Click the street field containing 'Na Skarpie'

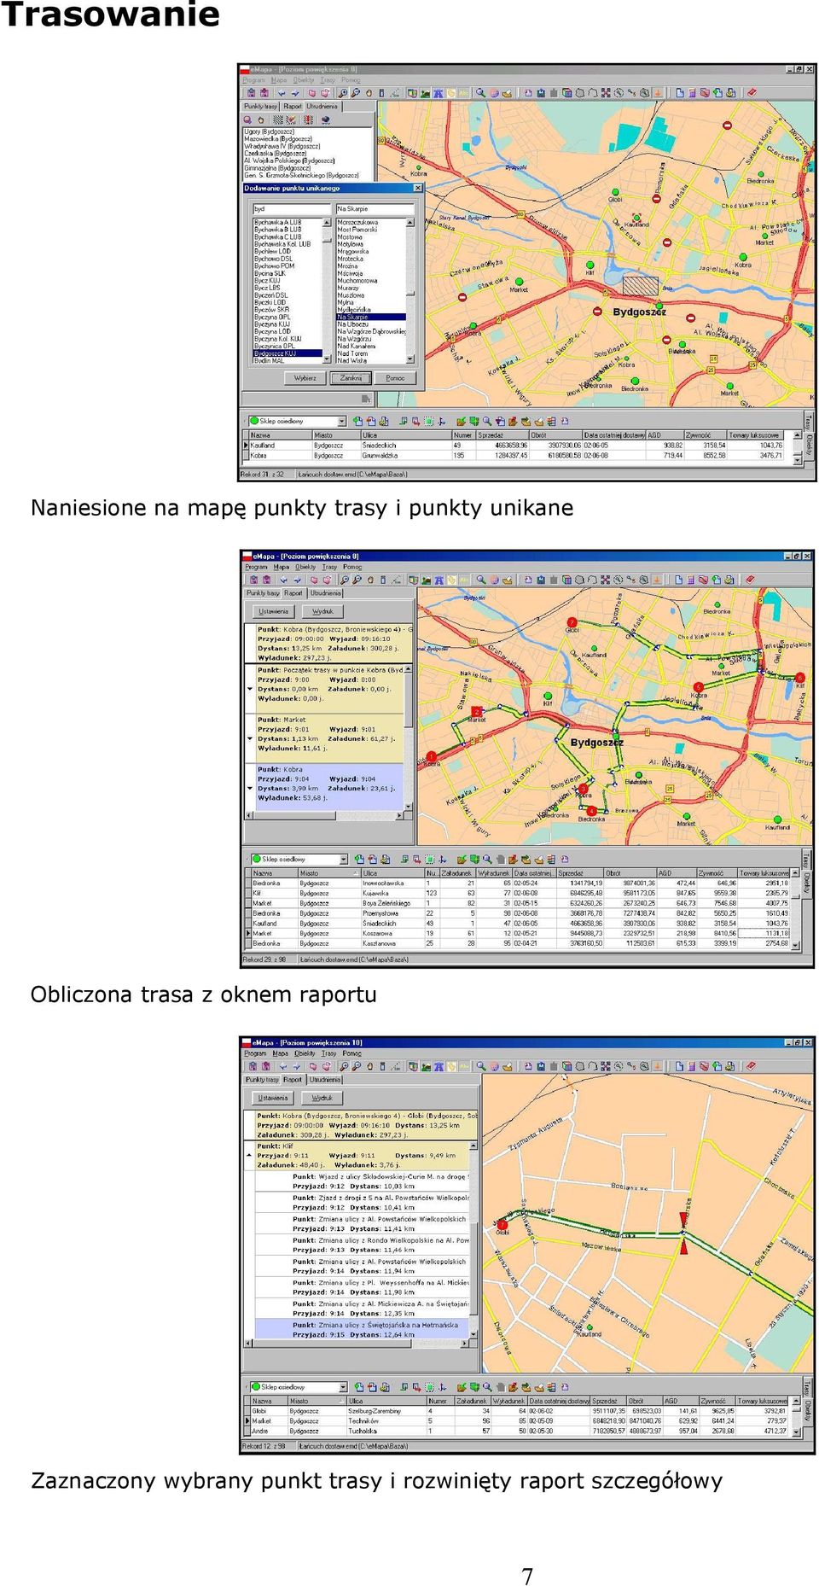click(x=375, y=208)
